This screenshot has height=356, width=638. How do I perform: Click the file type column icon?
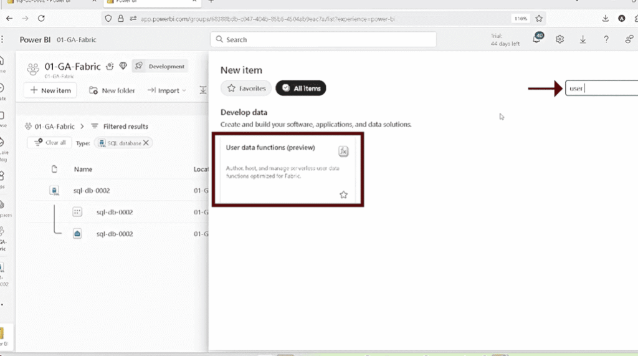point(54,169)
